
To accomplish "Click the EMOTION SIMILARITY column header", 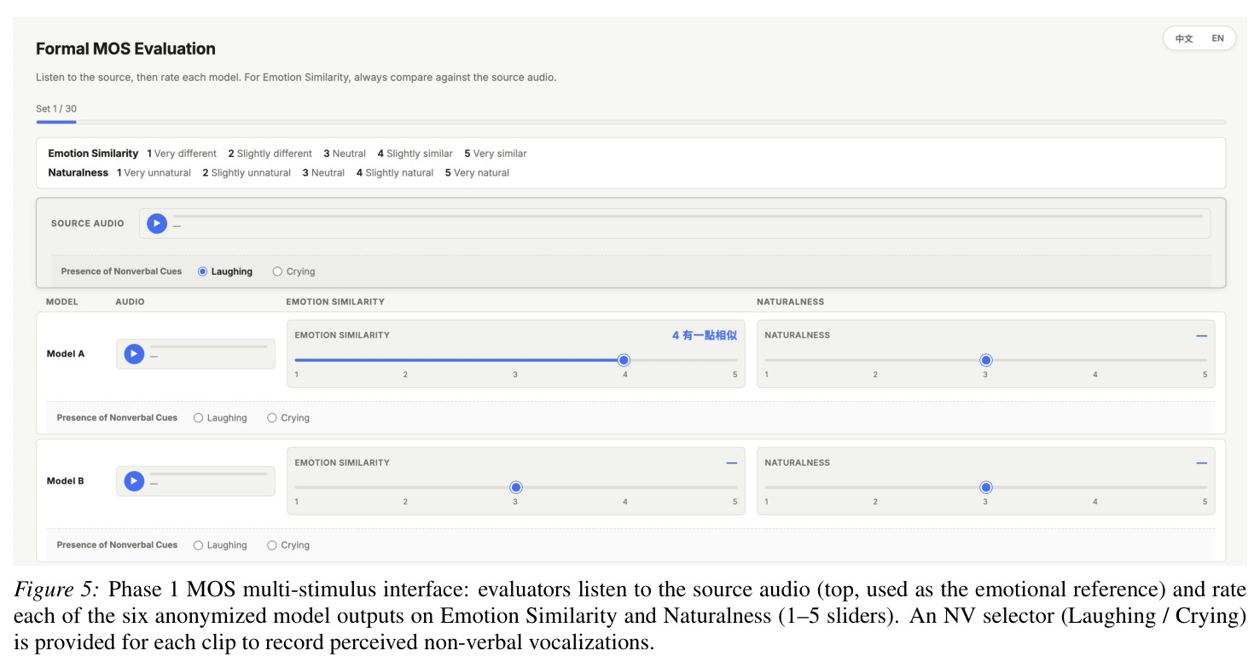I will (335, 302).
